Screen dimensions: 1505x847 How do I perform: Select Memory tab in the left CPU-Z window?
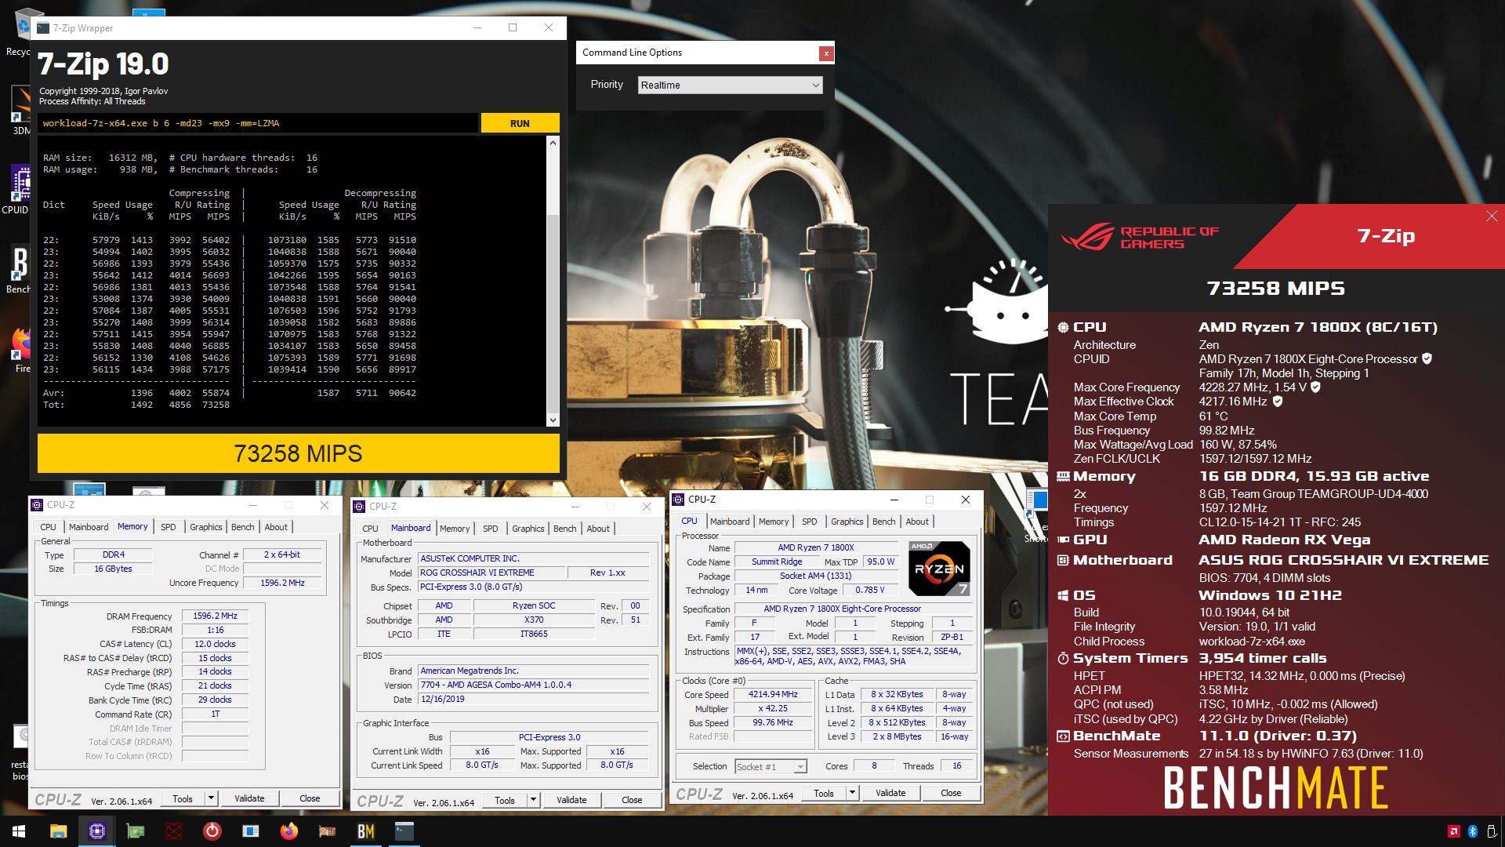pyautogui.click(x=132, y=527)
